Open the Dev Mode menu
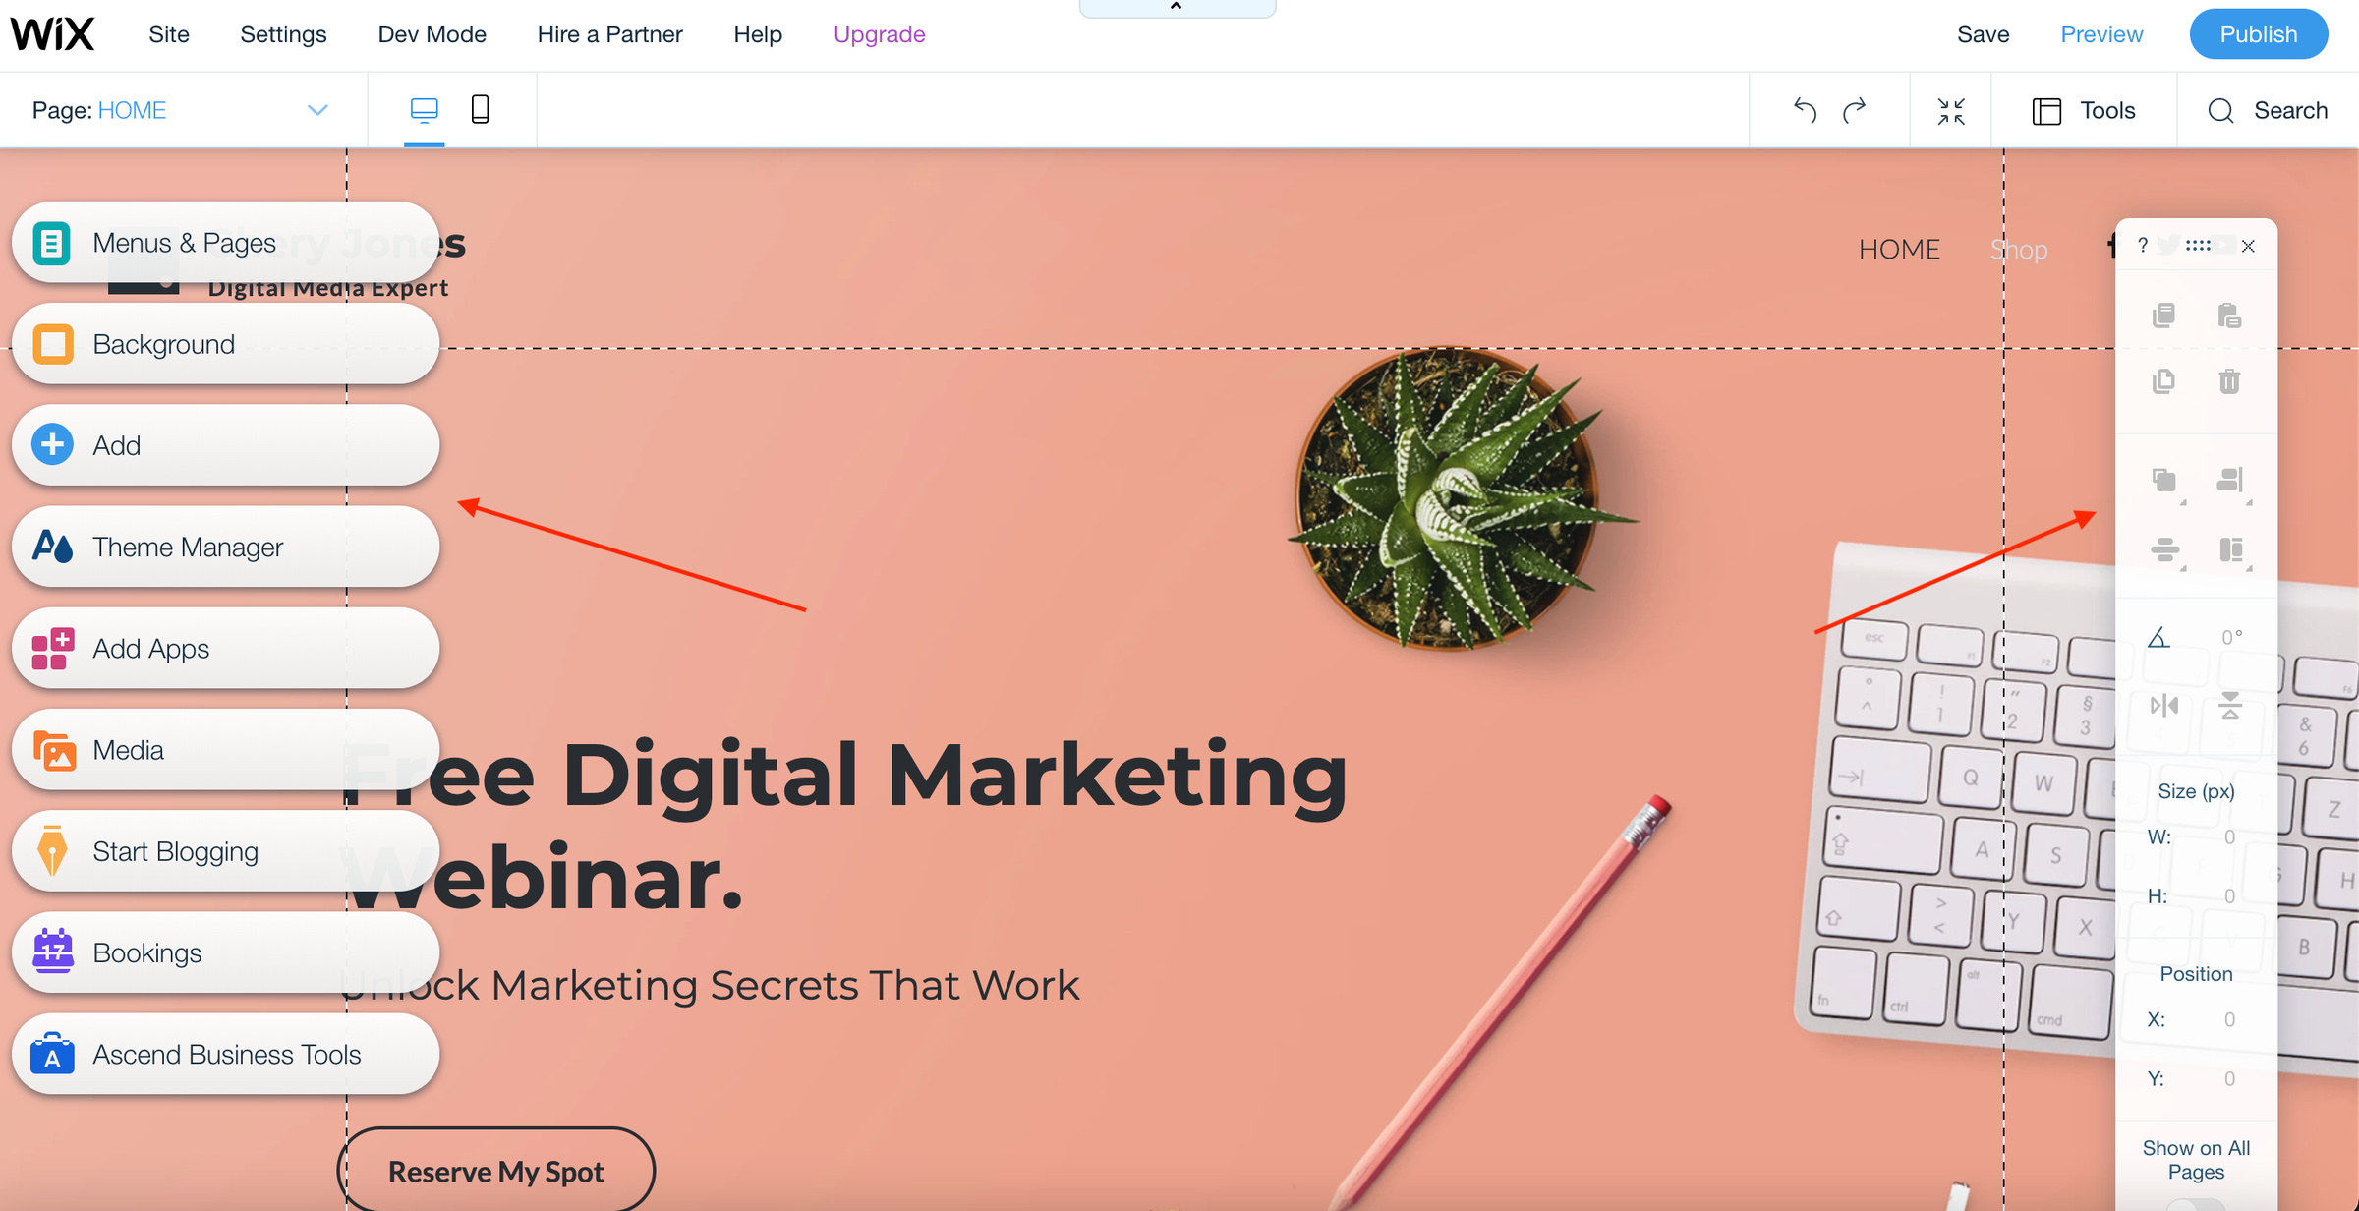 (432, 34)
